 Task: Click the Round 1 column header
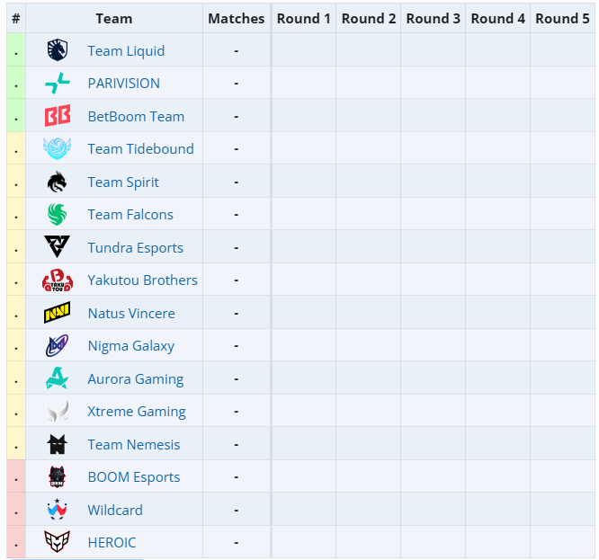click(x=304, y=18)
